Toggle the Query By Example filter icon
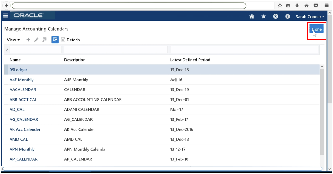 (55, 40)
